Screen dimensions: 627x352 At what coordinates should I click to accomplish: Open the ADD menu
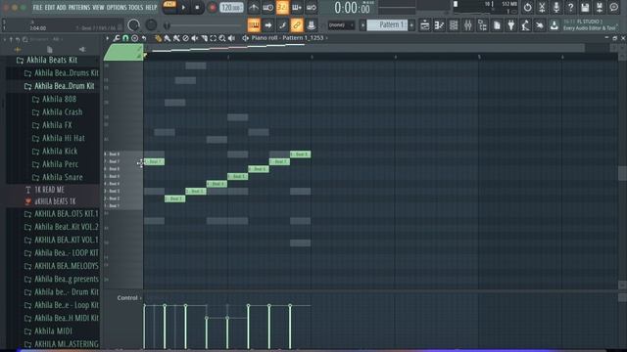pyautogui.click(x=61, y=7)
